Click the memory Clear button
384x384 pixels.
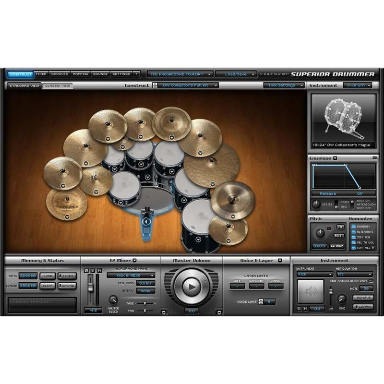coord(48,286)
